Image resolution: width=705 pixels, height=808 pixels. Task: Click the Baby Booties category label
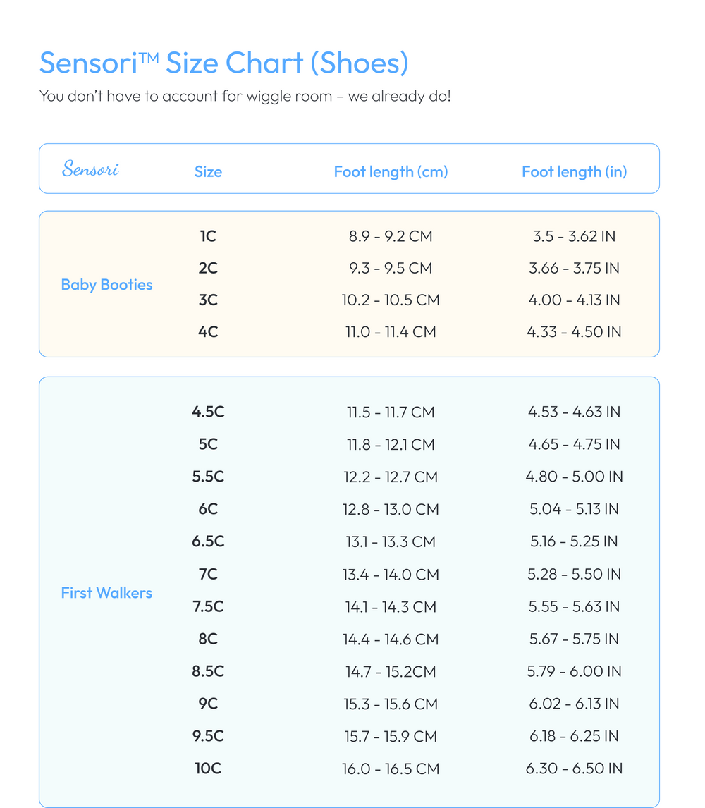pyautogui.click(x=106, y=284)
